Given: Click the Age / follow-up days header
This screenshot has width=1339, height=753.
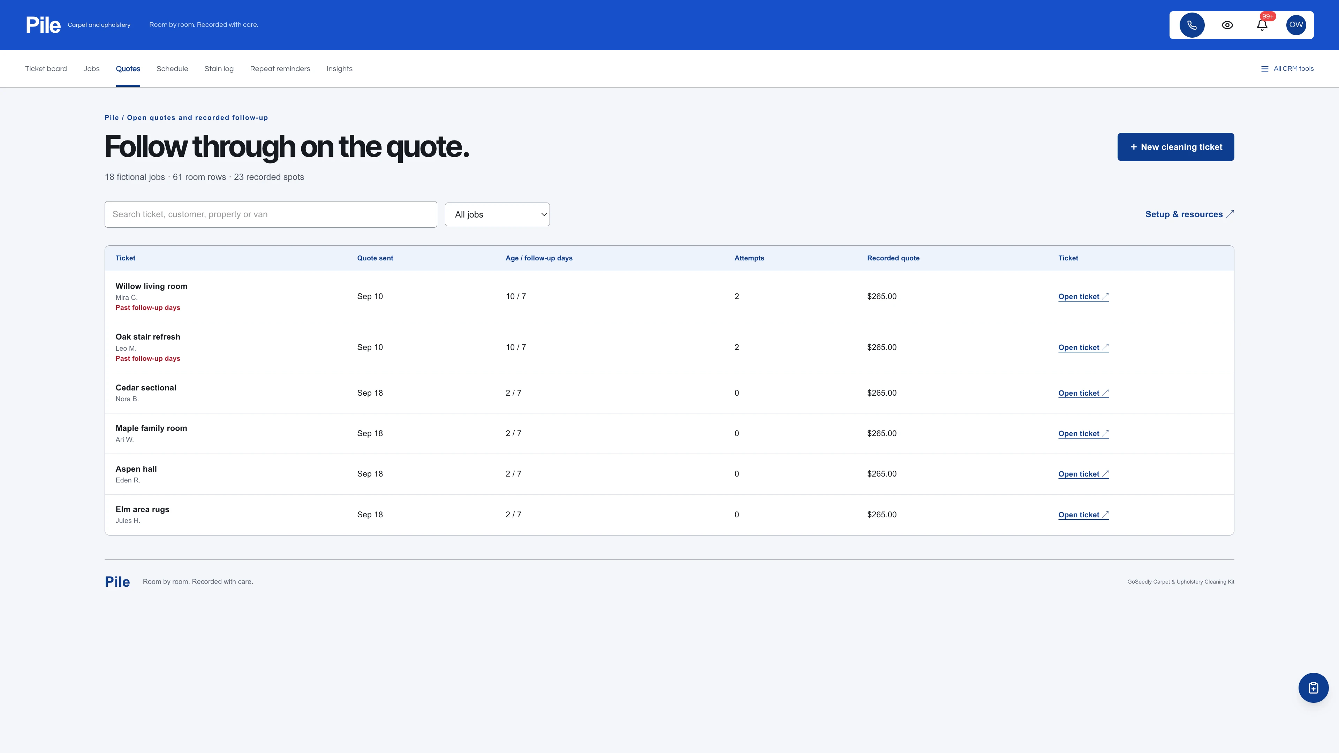Looking at the screenshot, I should coord(538,258).
